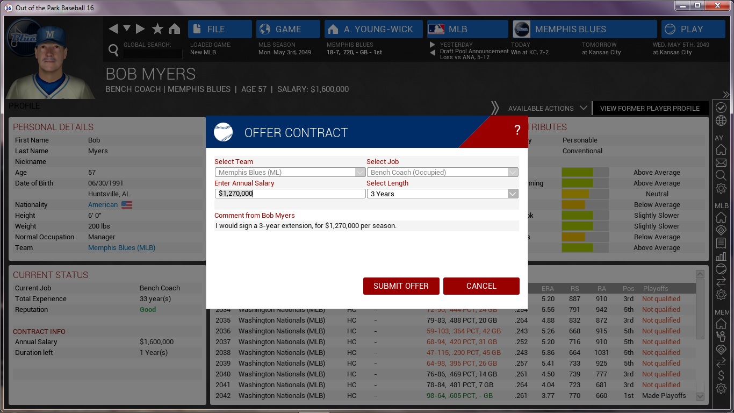Focus the Global Search text box

pyautogui.click(x=153, y=54)
